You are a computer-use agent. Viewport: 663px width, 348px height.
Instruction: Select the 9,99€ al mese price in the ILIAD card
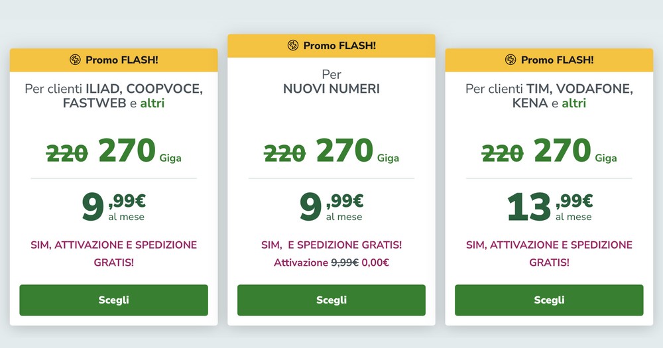[113, 205]
